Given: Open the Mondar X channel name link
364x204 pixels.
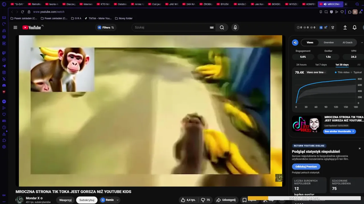Looking at the screenshot, I should click(33, 198).
